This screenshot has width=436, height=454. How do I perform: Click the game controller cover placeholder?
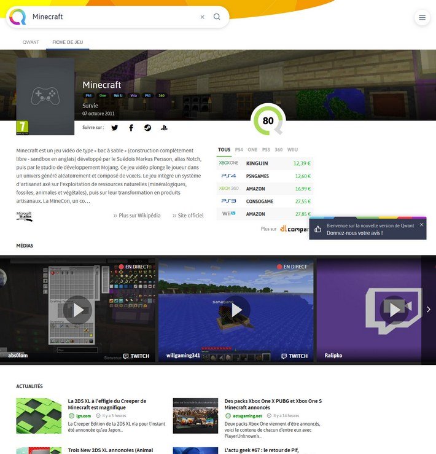(45, 96)
